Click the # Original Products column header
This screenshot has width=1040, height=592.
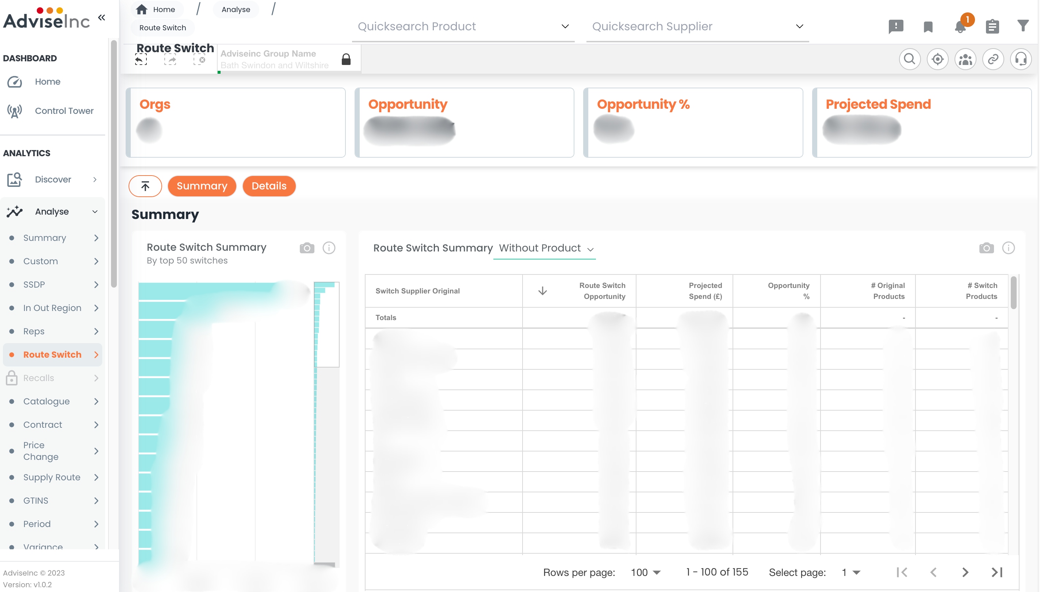(x=868, y=291)
